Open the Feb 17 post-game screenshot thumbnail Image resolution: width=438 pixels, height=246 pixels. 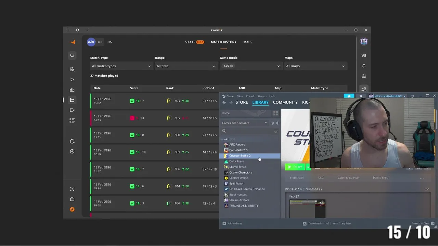[x=307, y=208]
